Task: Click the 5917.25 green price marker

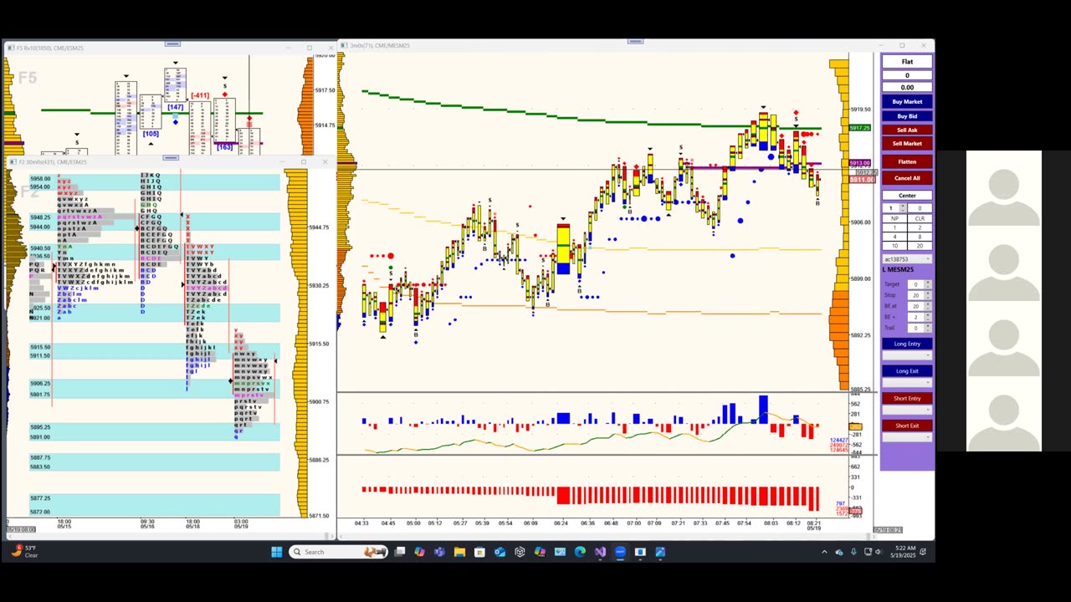Action: click(859, 128)
